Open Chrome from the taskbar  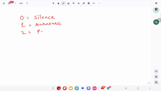[x=108, y=88]
